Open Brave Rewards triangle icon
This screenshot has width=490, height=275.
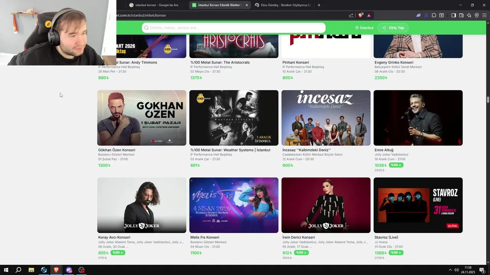coord(369,15)
